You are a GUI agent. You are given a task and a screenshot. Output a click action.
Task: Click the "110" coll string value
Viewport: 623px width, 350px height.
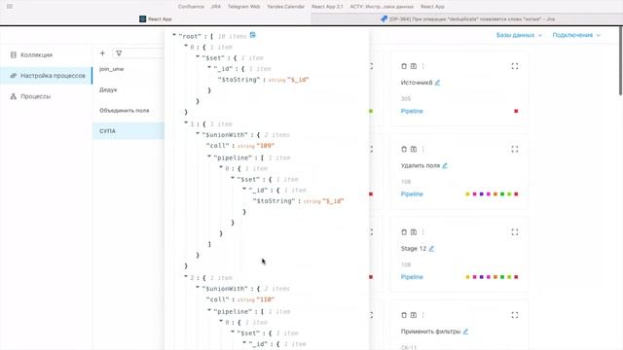(x=266, y=299)
